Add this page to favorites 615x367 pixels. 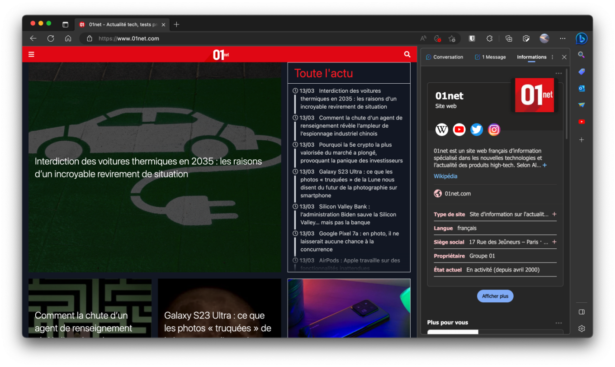pos(452,38)
